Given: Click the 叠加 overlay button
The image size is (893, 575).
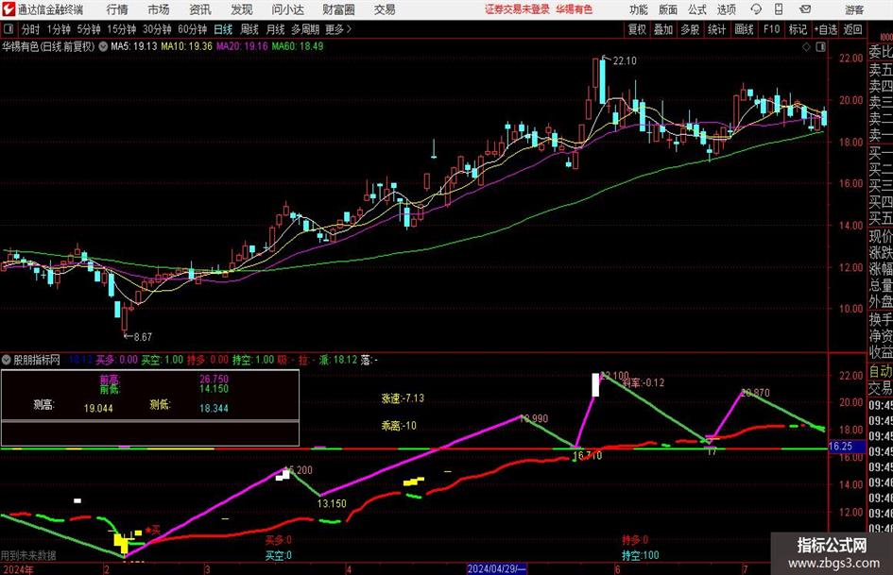Looking at the screenshot, I should [663, 29].
